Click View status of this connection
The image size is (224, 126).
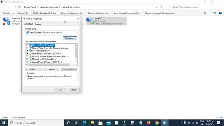click(127, 13)
